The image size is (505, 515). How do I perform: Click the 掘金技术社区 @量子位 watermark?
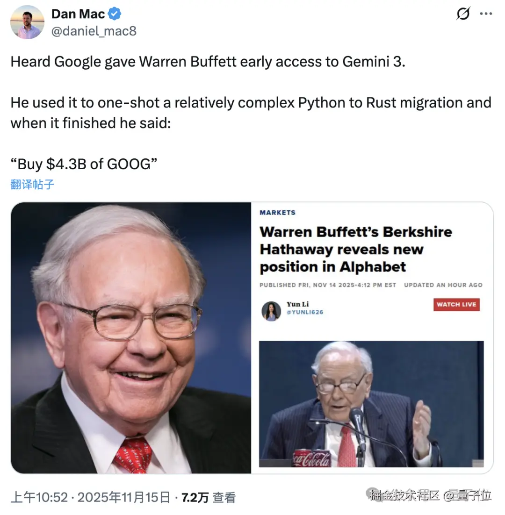(x=430, y=495)
